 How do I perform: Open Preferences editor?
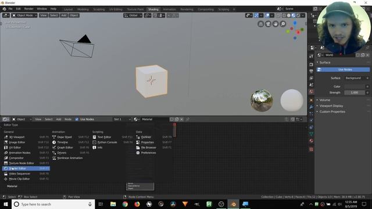[x=153, y=153]
